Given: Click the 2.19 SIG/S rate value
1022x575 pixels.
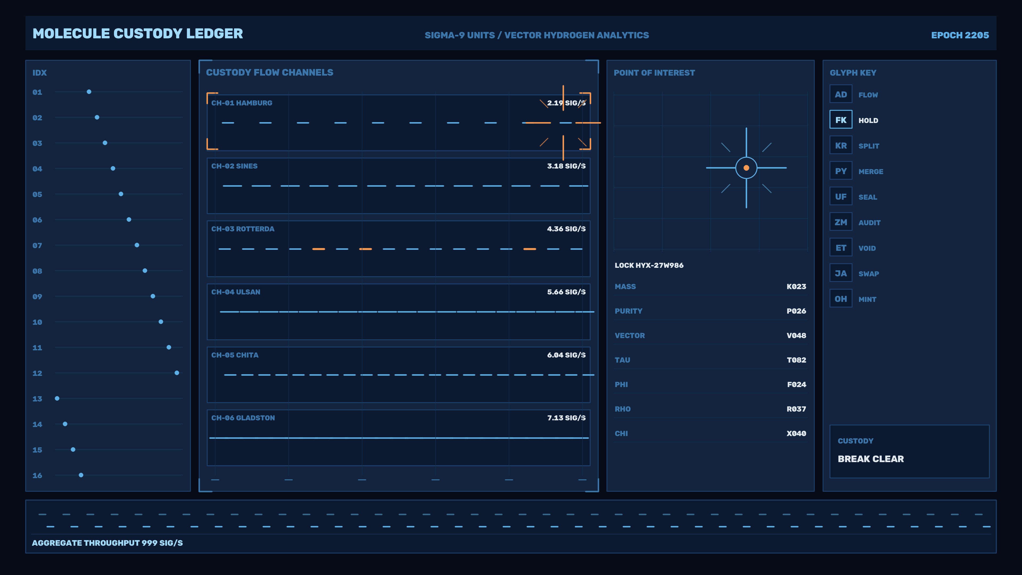Looking at the screenshot, I should click(566, 103).
